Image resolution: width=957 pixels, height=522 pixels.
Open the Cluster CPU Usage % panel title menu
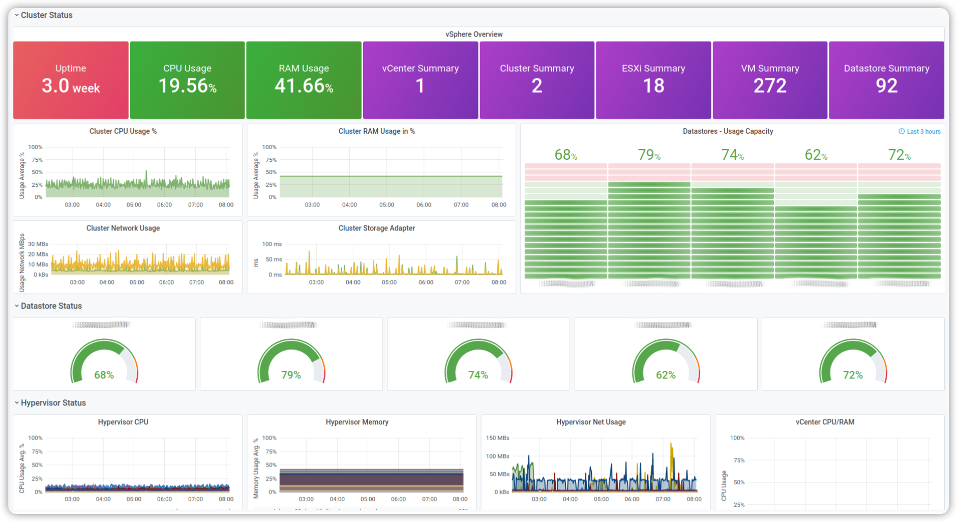[x=123, y=131]
